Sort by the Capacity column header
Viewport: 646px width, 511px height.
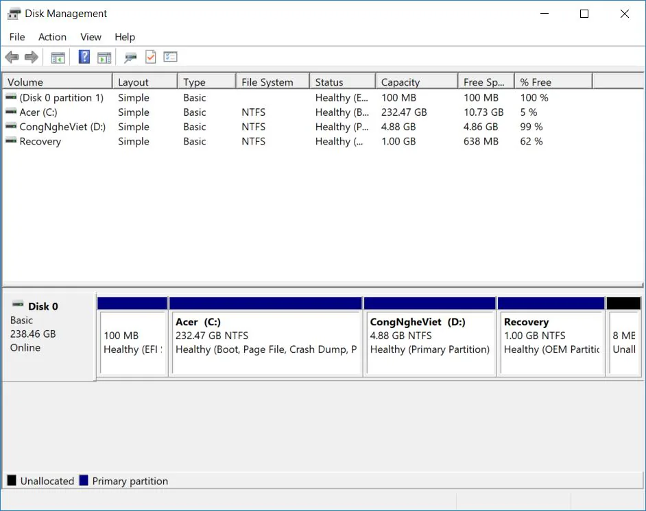[x=417, y=82]
